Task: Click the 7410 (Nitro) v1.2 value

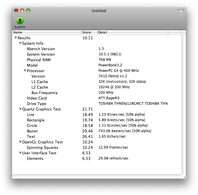Action: pos(113,76)
